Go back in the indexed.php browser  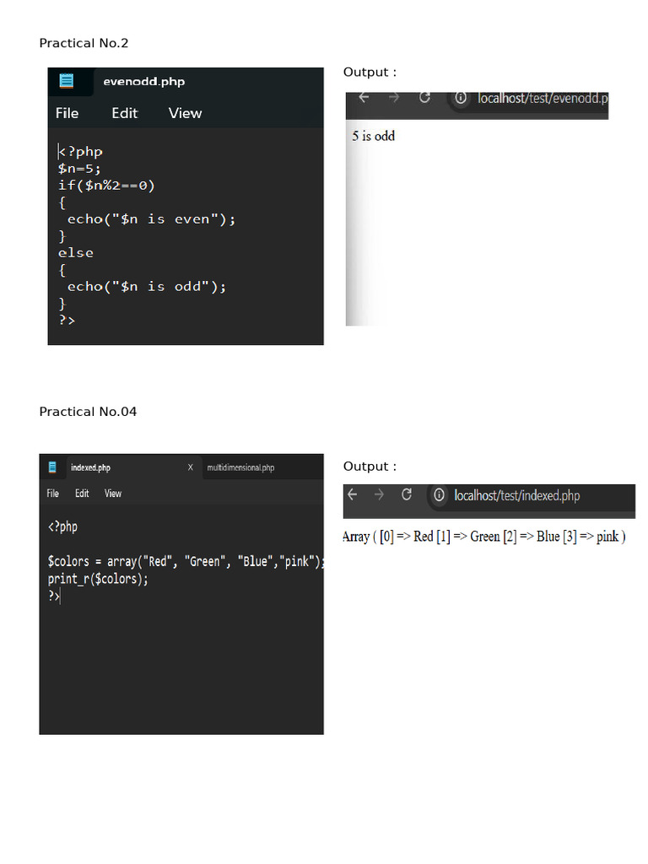coord(353,495)
